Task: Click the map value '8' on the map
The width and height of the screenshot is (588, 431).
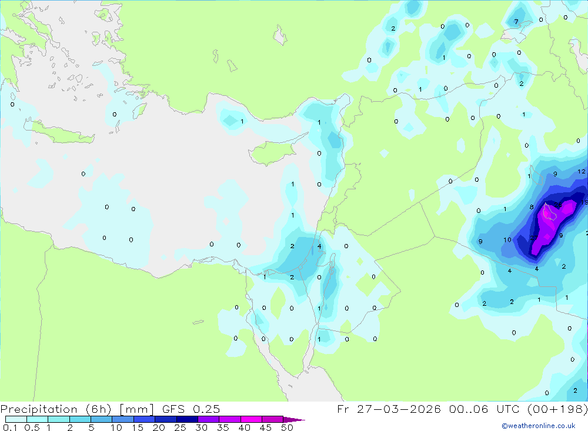Action: pos(532,207)
